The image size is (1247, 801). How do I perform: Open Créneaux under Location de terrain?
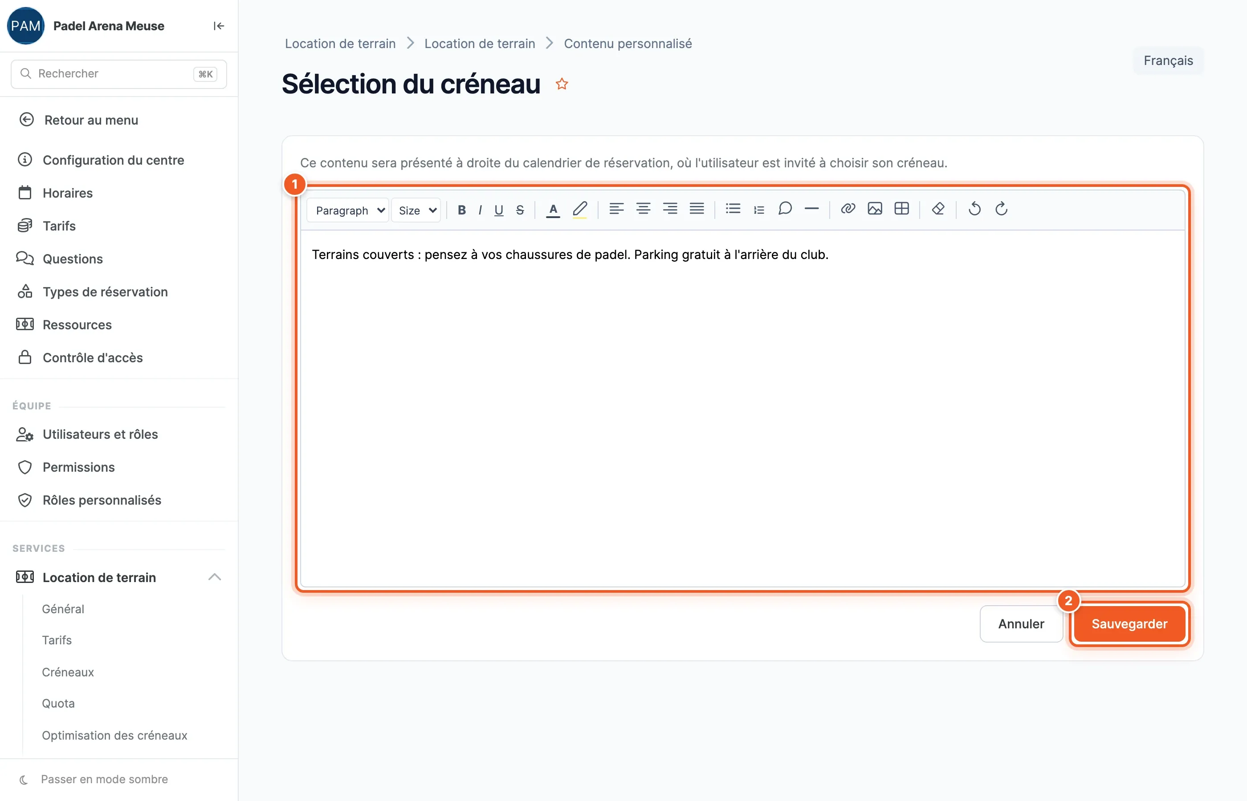pos(68,672)
